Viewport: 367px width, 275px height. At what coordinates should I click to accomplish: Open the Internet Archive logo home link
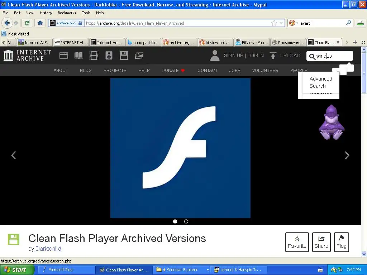27,56
